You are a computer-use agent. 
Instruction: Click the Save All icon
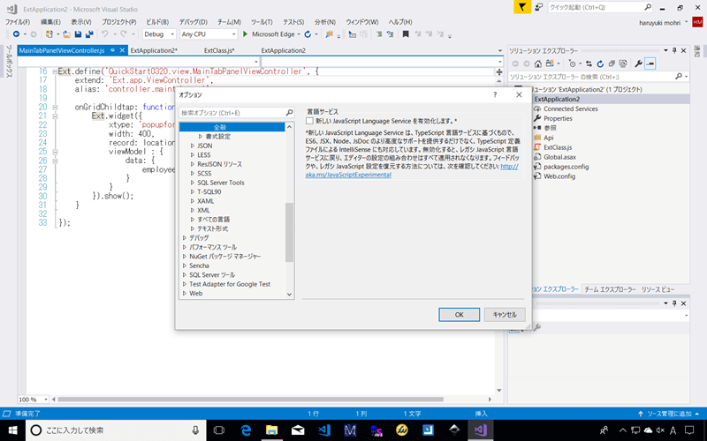click(89, 34)
